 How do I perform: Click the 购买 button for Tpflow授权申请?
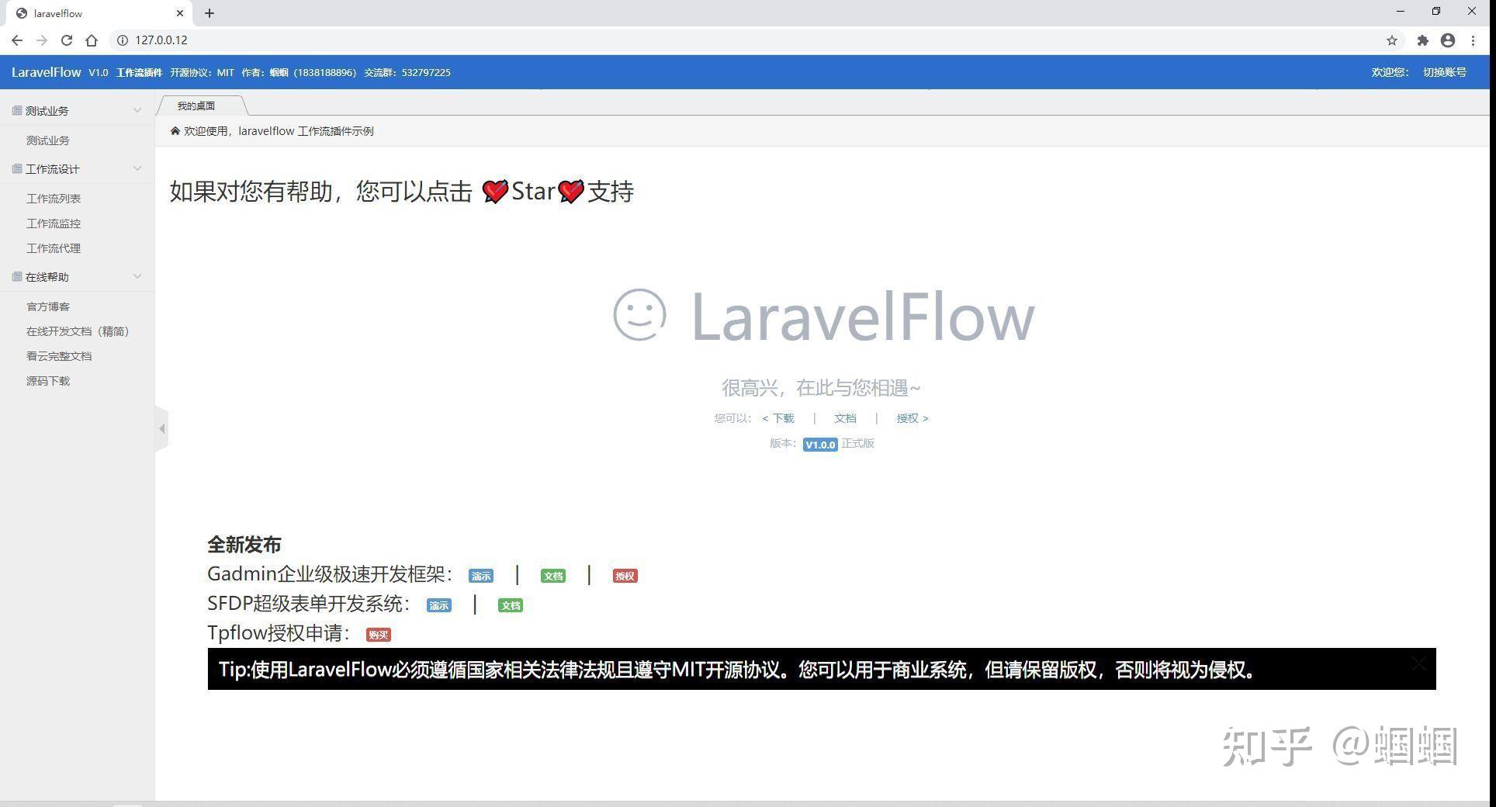click(378, 634)
